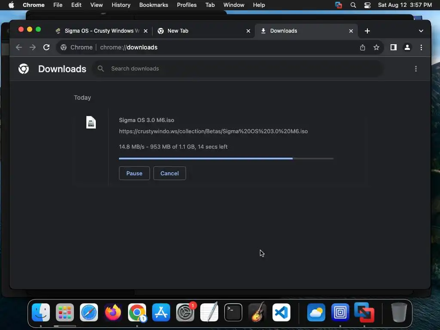Open the Help menu
Screen dimensions: 440x330
[x=259, y=5]
